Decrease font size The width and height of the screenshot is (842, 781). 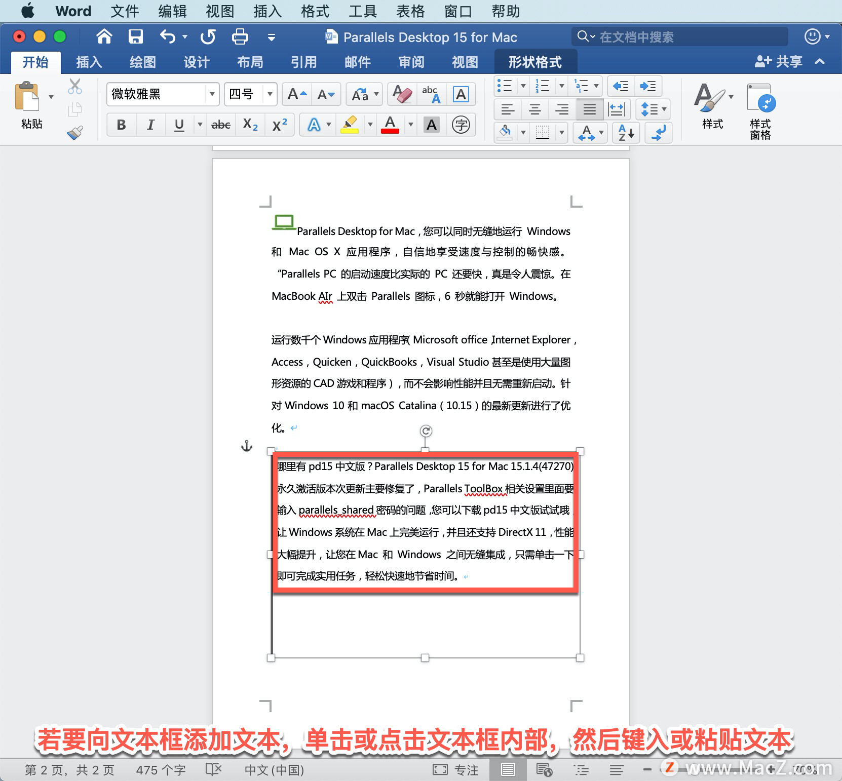pos(326,94)
